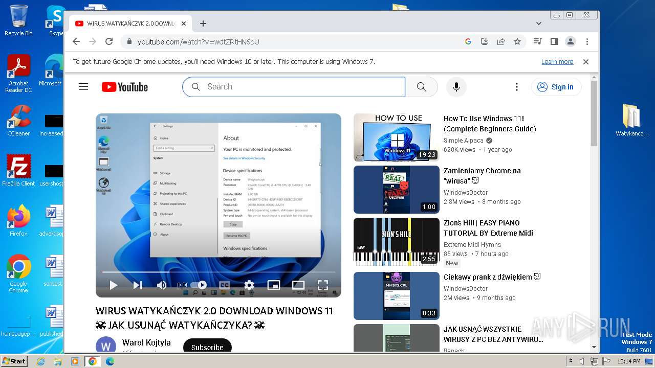Screen dimensions: 655x368
Task: Open YouTube guide hamburger menu
Action: [83, 87]
